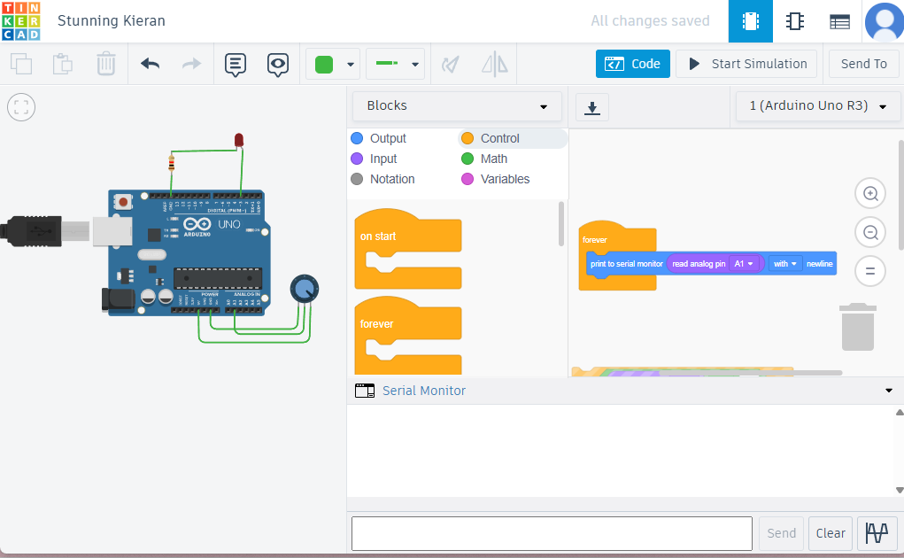Image resolution: width=904 pixels, height=558 pixels.
Task: Click the Arduino Uno board
Action: click(188, 252)
